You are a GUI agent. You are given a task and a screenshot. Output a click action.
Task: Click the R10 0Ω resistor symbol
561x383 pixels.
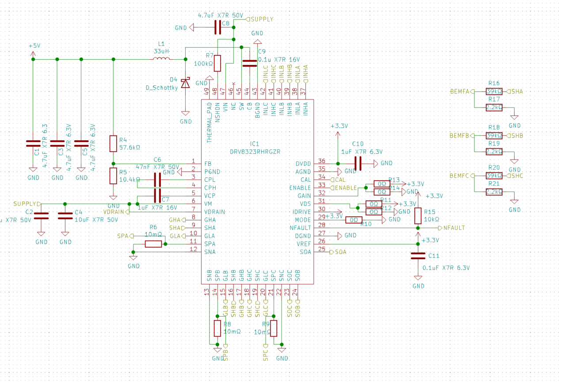pyautogui.click(x=354, y=220)
